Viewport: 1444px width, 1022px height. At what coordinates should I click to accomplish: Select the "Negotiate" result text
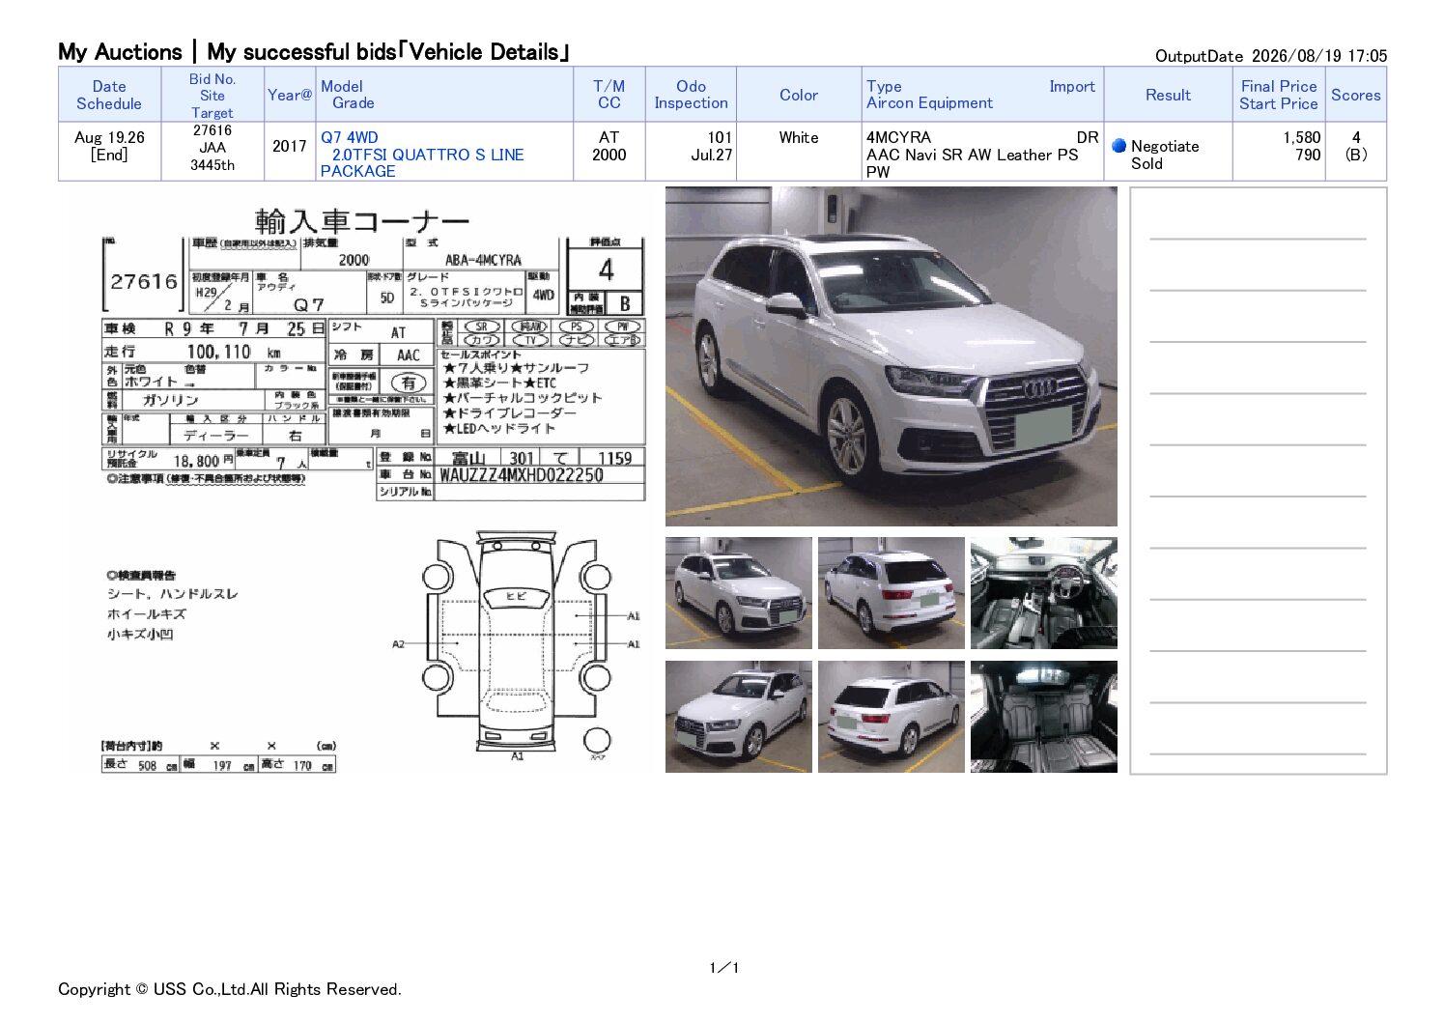click(1165, 146)
